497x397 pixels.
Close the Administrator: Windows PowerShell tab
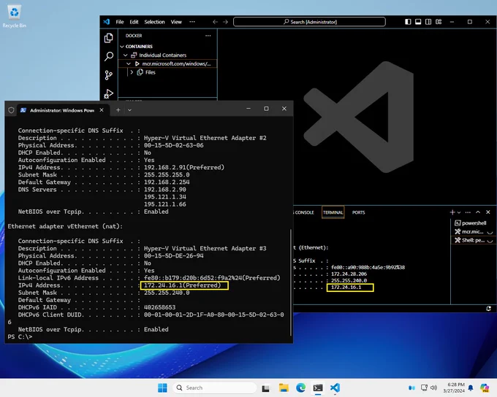coord(102,110)
